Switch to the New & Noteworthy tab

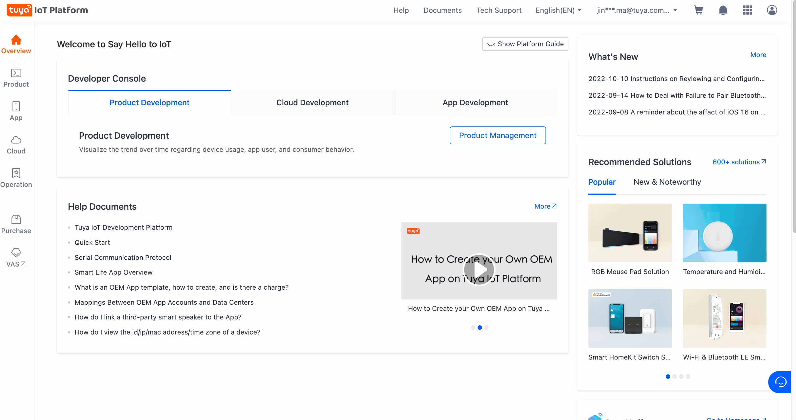pos(667,182)
